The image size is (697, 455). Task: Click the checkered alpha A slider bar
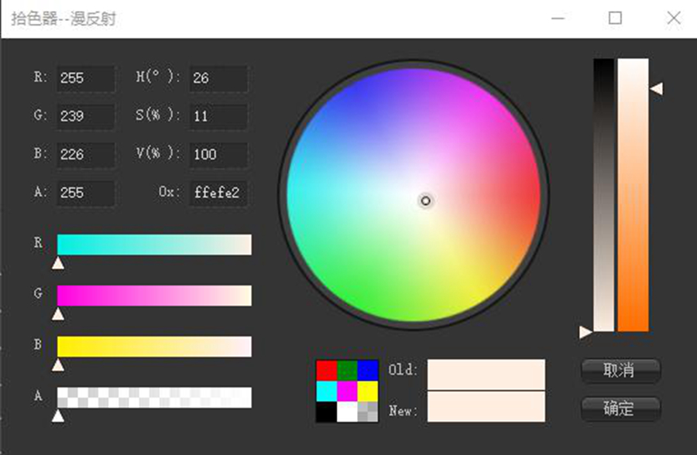pyautogui.click(x=154, y=397)
